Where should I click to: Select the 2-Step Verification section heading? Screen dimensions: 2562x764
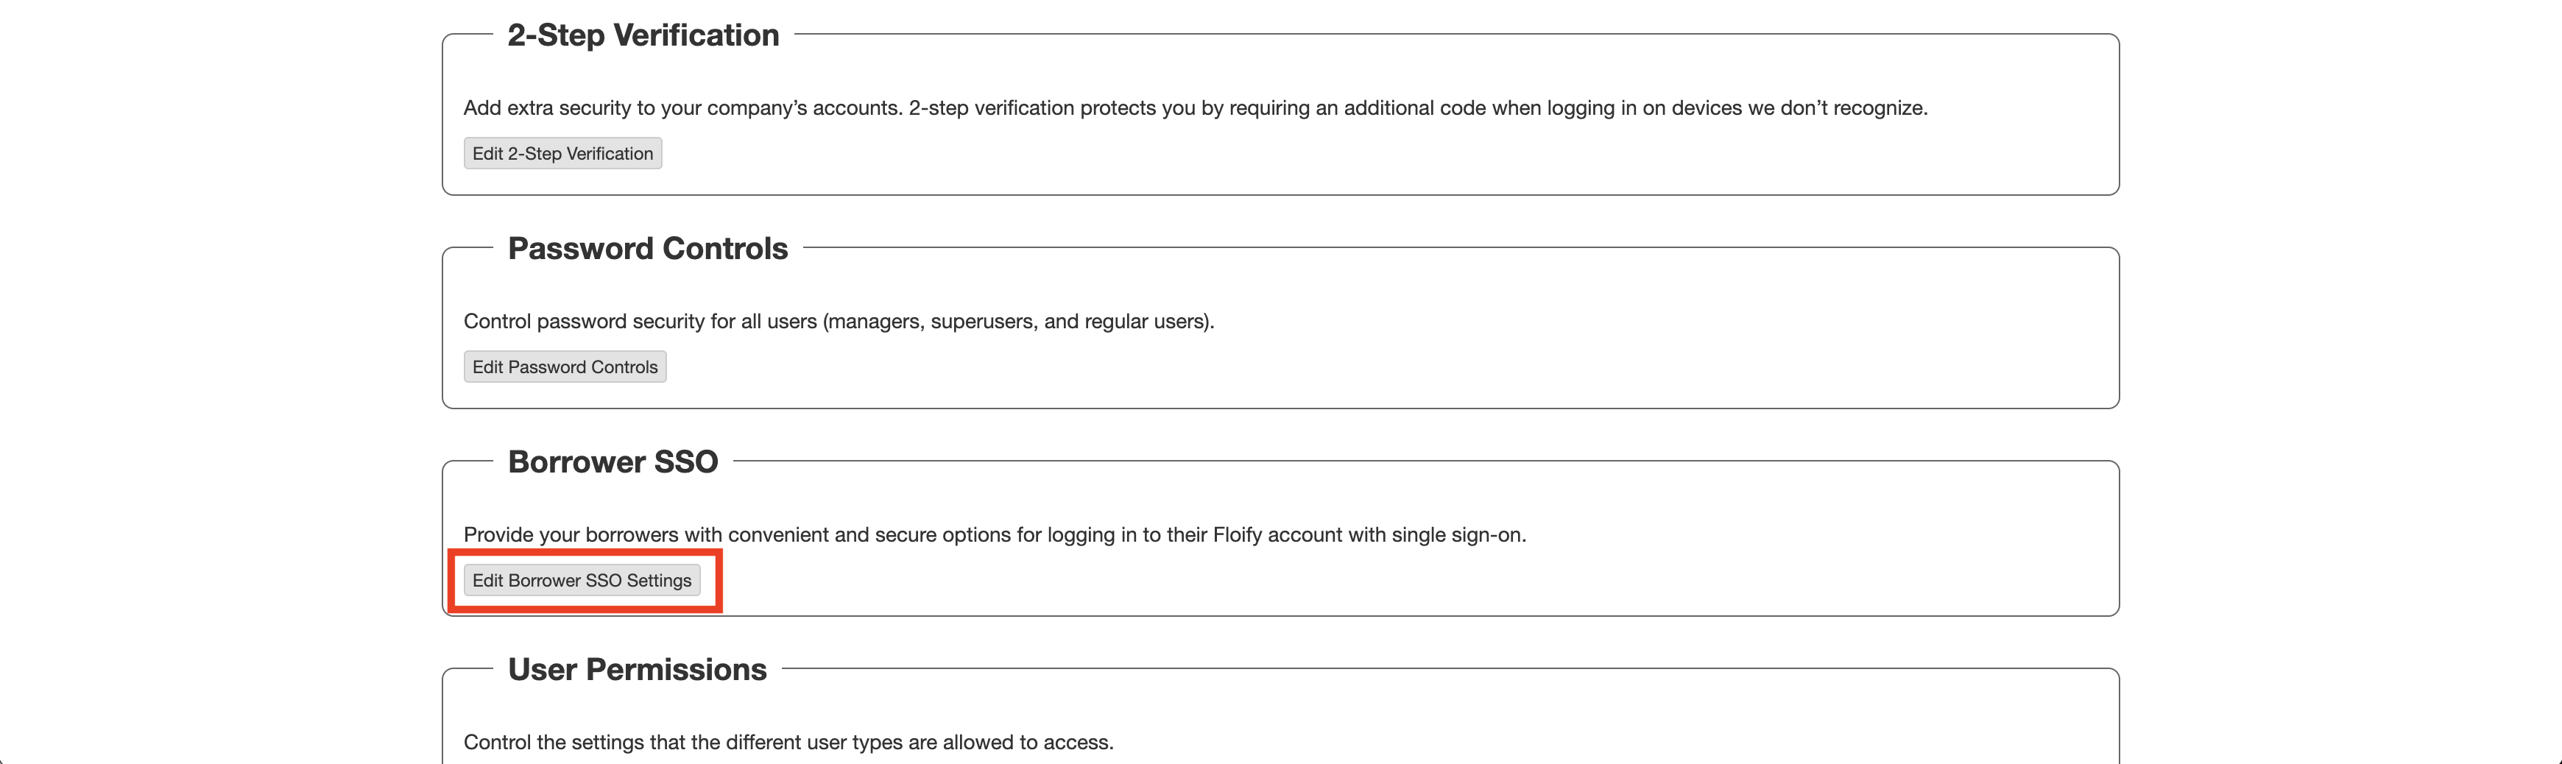(x=643, y=35)
